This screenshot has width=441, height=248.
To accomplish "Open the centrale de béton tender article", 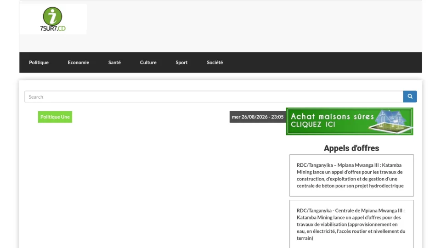I will coord(350,175).
